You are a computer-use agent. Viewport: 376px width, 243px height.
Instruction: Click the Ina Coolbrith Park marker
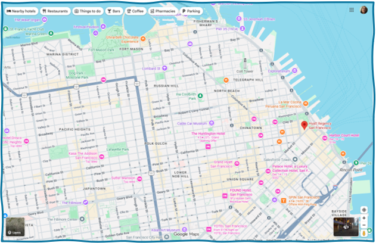(x=200, y=96)
